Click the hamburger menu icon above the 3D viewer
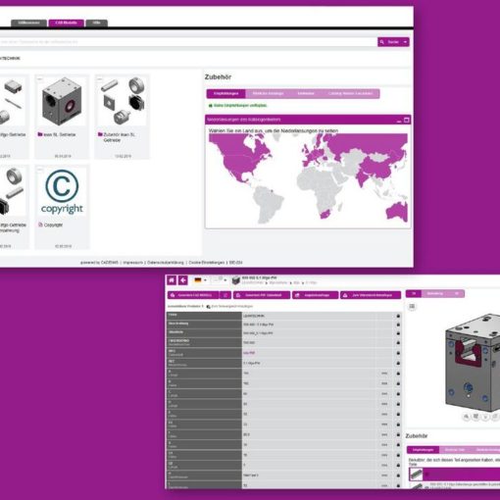500x500 pixels. (412, 307)
